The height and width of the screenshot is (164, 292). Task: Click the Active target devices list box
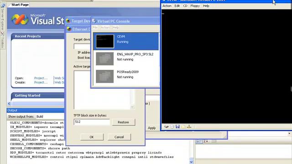click(x=102, y=90)
